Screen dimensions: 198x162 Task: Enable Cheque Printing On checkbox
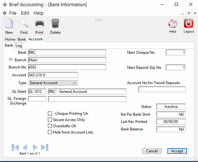tap(50, 114)
